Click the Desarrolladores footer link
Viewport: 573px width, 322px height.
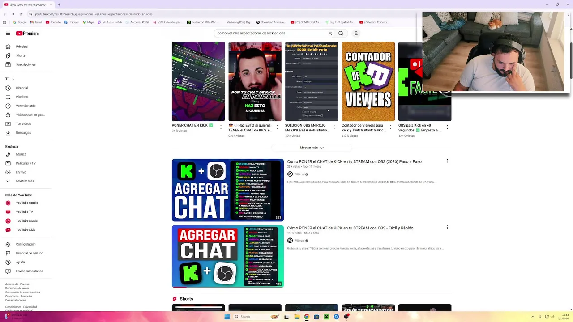tap(16, 300)
